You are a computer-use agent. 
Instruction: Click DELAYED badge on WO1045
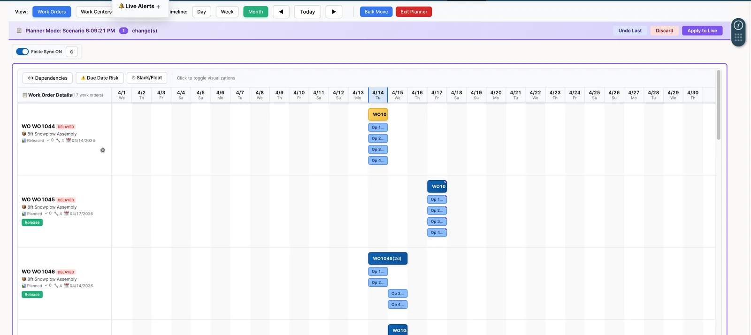pos(66,200)
